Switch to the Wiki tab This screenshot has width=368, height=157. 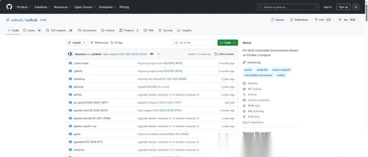149,31
